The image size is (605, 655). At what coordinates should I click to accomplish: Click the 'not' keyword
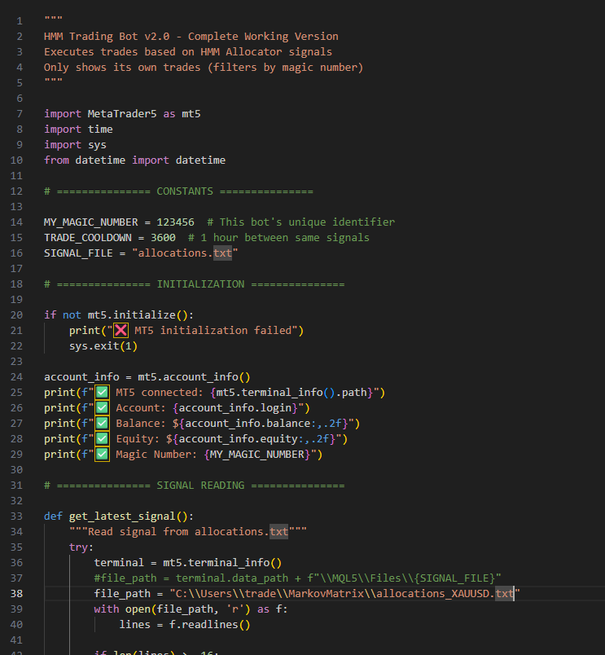pos(72,315)
